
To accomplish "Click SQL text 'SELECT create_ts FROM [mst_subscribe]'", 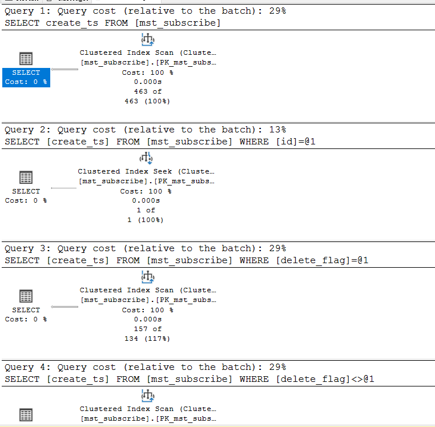I will (x=112, y=23).
